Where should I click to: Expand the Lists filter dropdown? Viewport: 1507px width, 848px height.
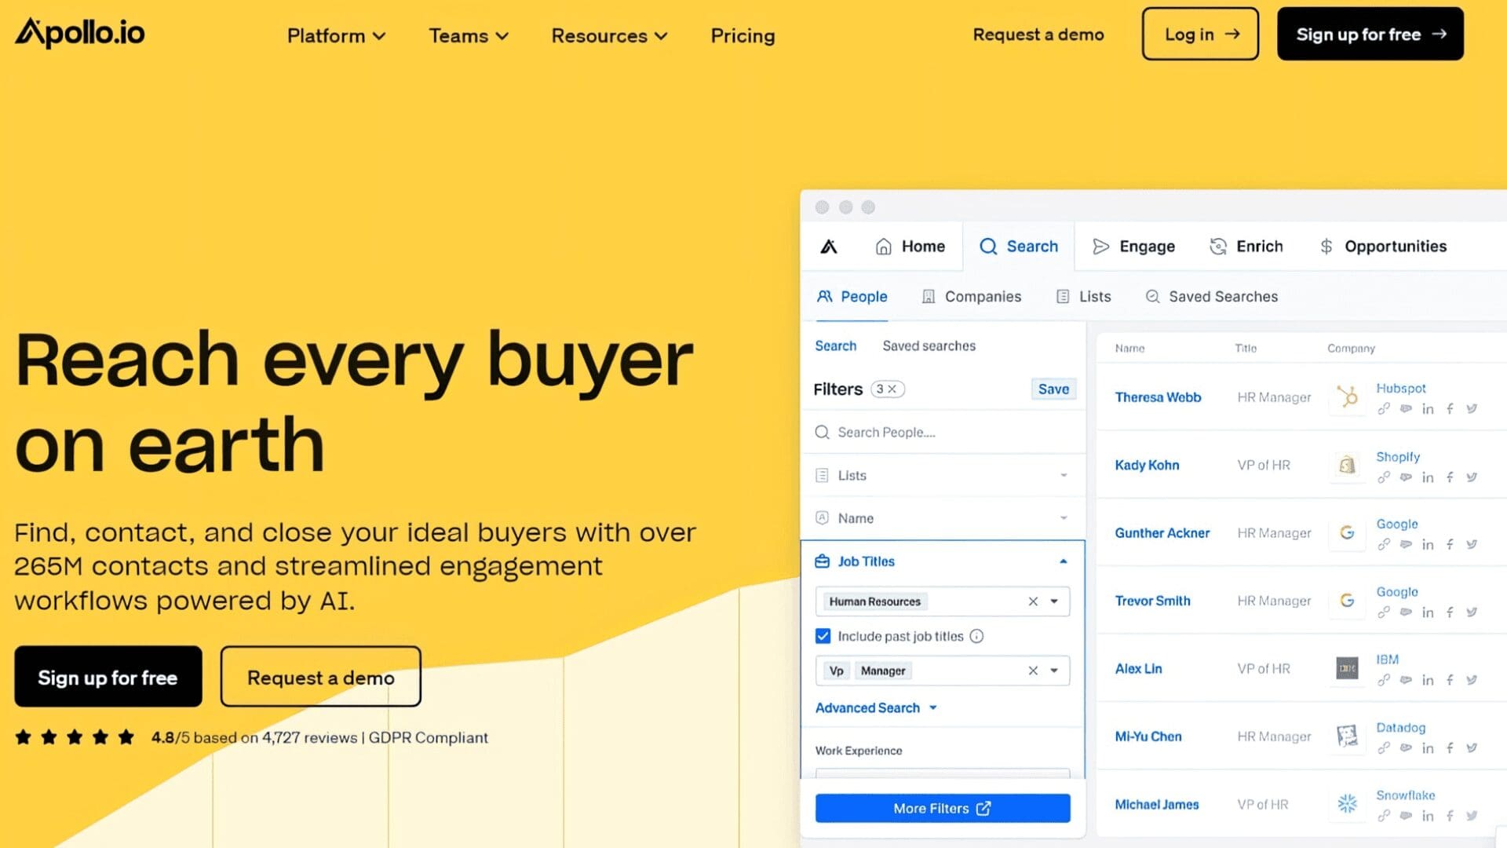pos(1063,476)
